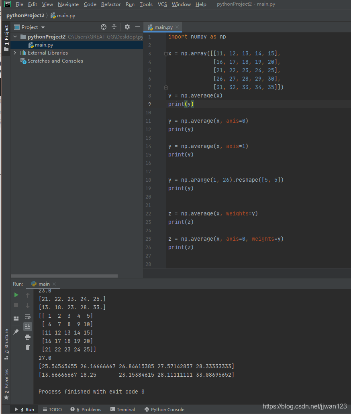Open the Refactor menu
Viewport: 351px width, 414px height.
tap(111, 4)
